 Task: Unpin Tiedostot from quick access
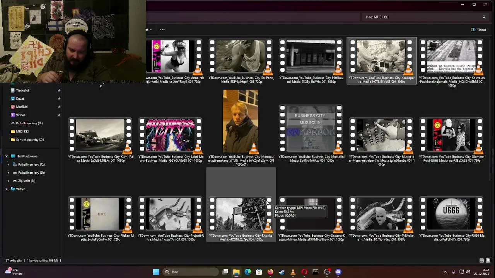click(59, 90)
